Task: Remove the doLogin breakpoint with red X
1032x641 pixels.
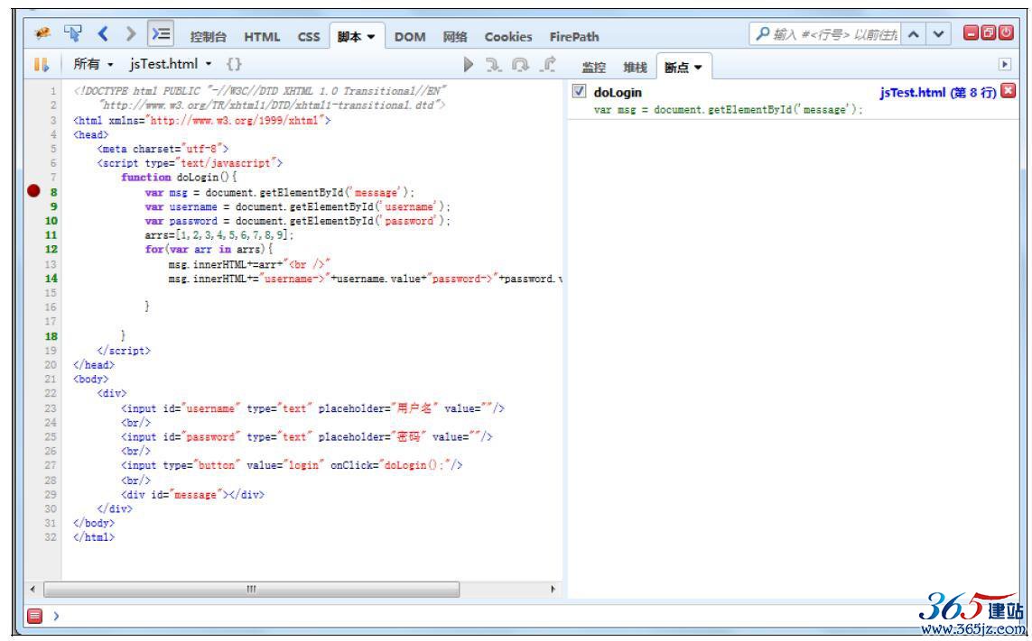Action: click(1008, 91)
